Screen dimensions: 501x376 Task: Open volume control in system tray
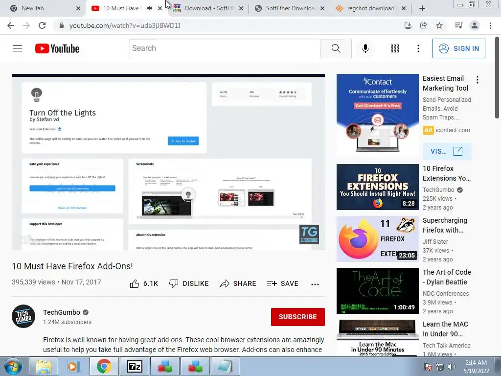452,367
